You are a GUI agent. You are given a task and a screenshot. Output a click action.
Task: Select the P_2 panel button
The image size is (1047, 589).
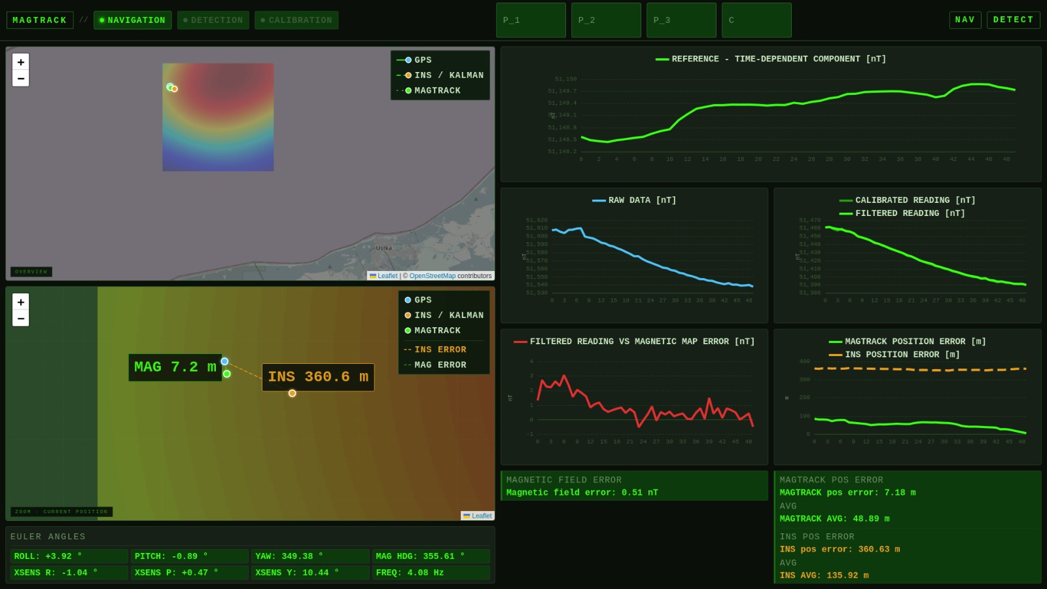click(606, 20)
